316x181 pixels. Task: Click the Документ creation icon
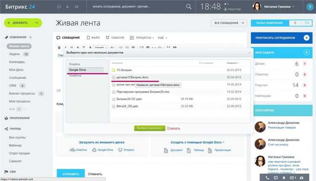166,150
